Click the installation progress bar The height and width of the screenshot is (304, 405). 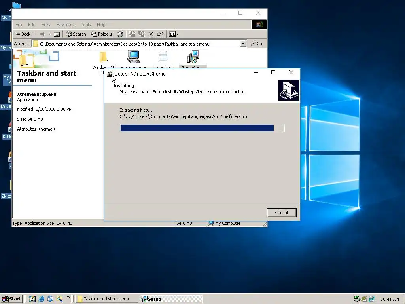click(202, 128)
